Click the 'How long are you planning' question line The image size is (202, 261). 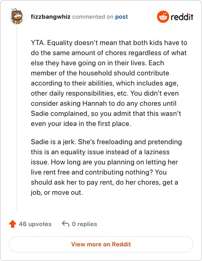coord(104,162)
